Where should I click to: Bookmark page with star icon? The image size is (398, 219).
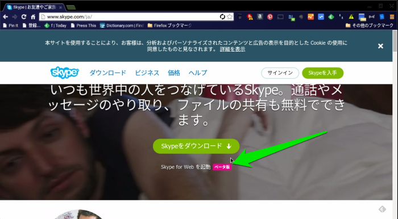tap(230, 16)
